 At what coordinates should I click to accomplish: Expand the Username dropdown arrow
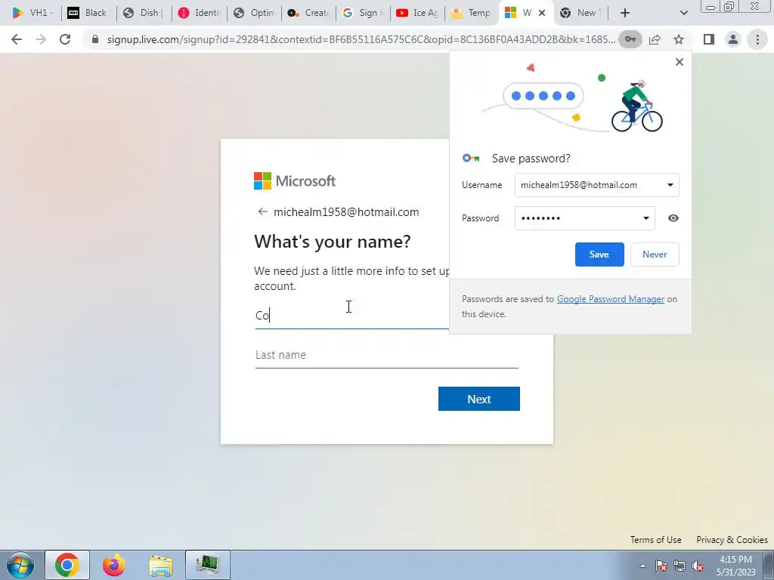(x=670, y=185)
